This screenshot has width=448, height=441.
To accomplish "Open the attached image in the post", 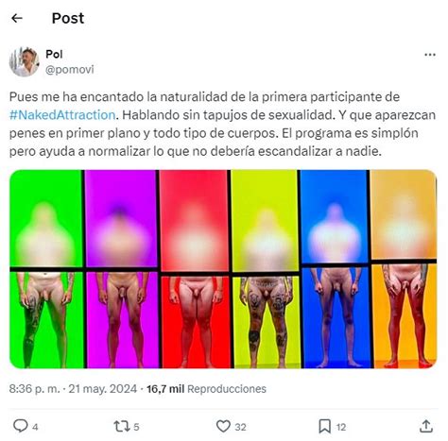I will tap(223, 269).
